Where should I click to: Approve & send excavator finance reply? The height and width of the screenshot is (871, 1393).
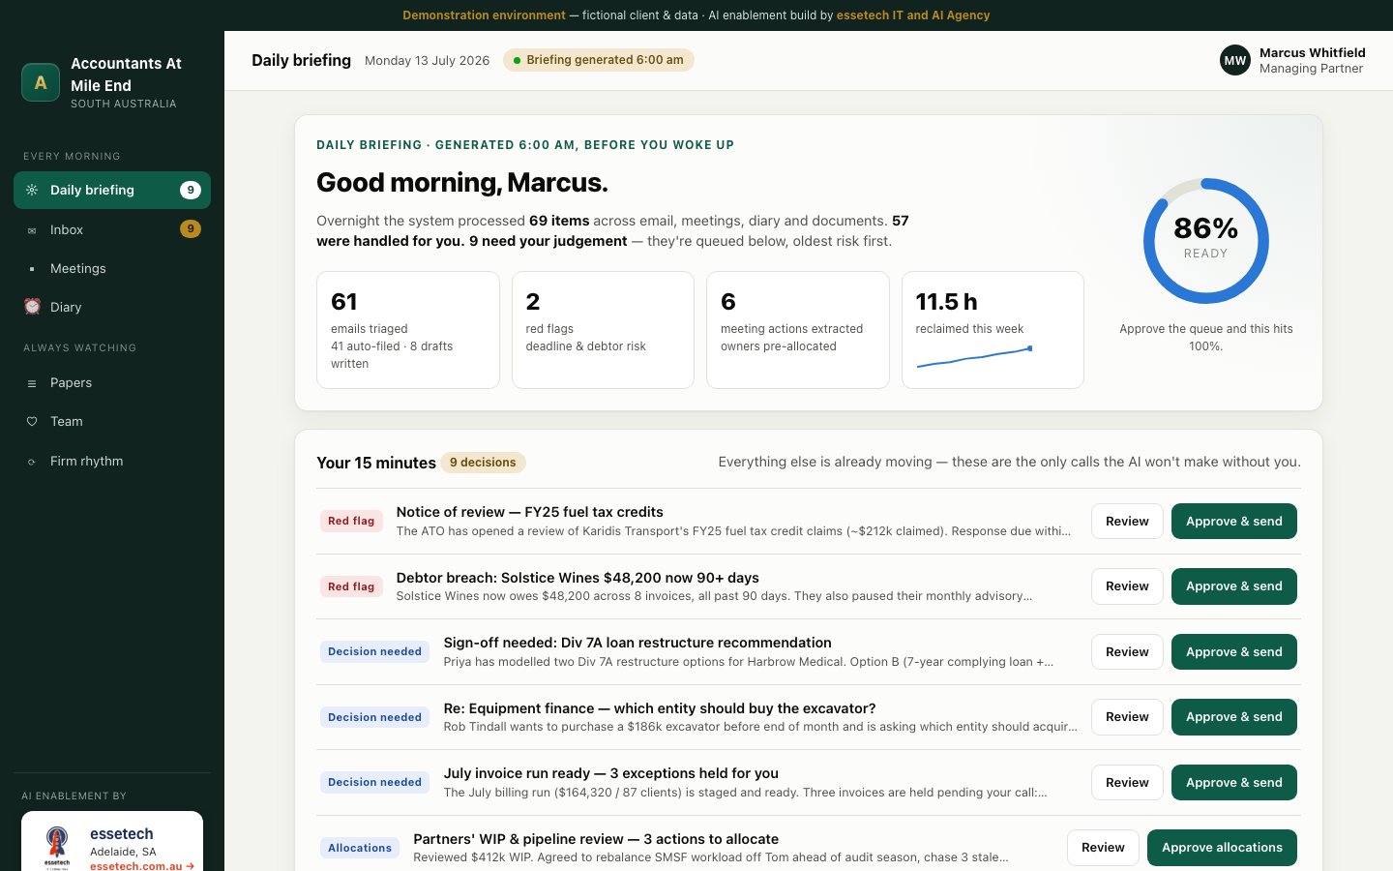(x=1234, y=717)
